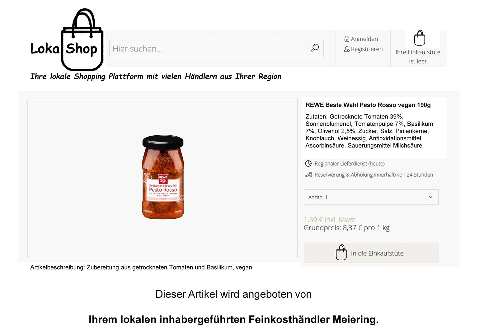479x336 pixels.
Task: Expand quantity selector via chevron arrow
Action: pyautogui.click(x=430, y=197)
